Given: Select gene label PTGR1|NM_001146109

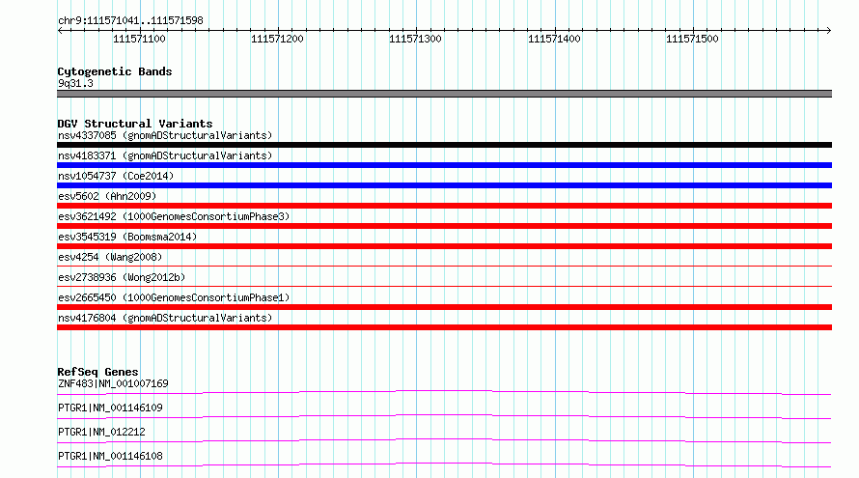Looking at the screenshot, I should click(110, 408).
